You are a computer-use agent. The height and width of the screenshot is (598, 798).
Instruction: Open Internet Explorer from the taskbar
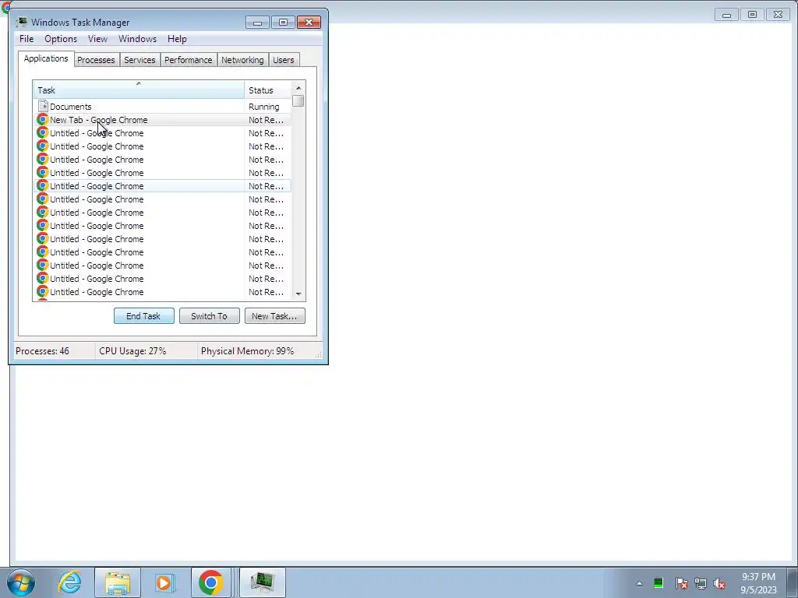(69, 582)
